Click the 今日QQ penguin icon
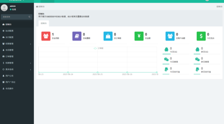The width and height of the screenshot is (224, 124). (166, 50)
